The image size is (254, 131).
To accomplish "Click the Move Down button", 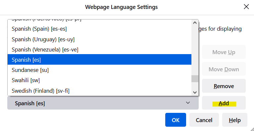I will [x=224, y=69].
